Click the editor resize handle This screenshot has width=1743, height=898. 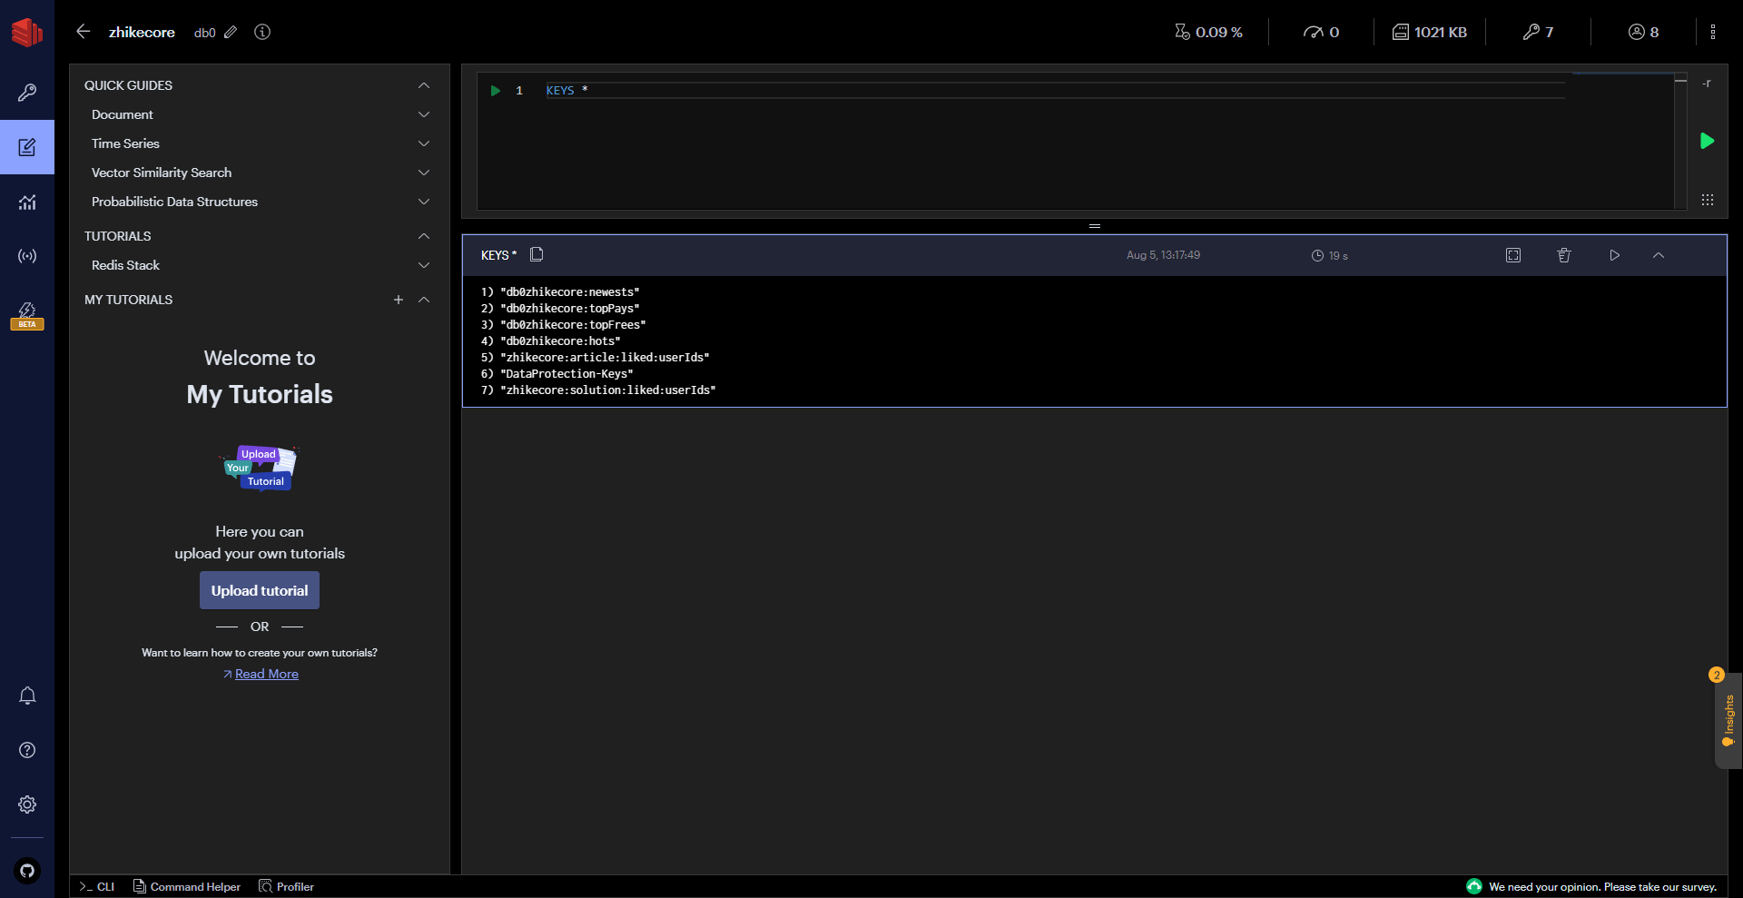tap(1095, 226)
